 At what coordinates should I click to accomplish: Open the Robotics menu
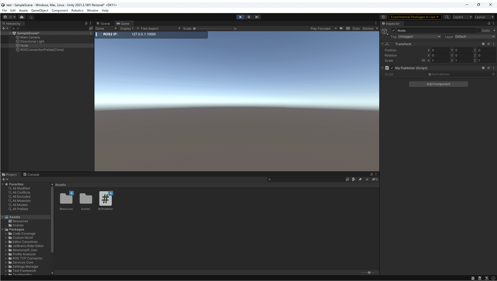click(77, 10)
